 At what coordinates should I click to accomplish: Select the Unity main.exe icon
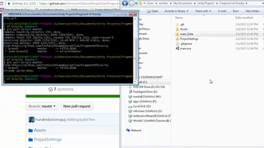[177, 49]
